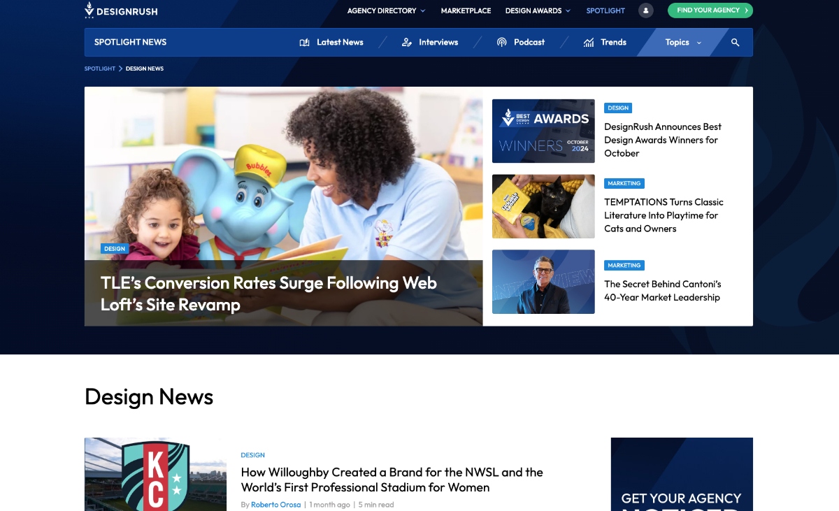This screenshot has height=511, width=839.
Task: Expand the Topics dropdown
Action: click(x=682, y=43)
